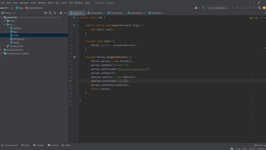The height and width of the screenshot is (150, 266).
Task: Click the warnings indicator in editor corner
Action: [x=252, y=18]
